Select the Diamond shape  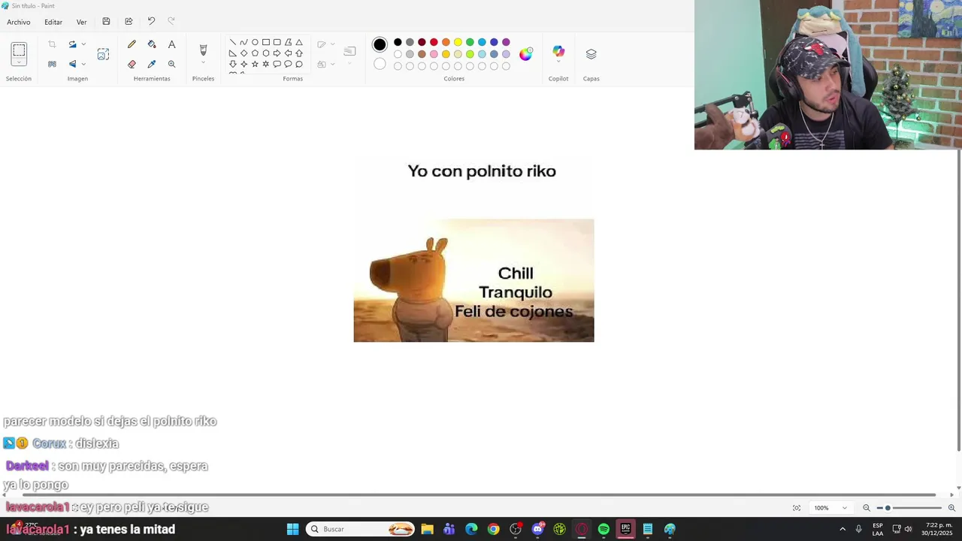[x=244, y=53]
